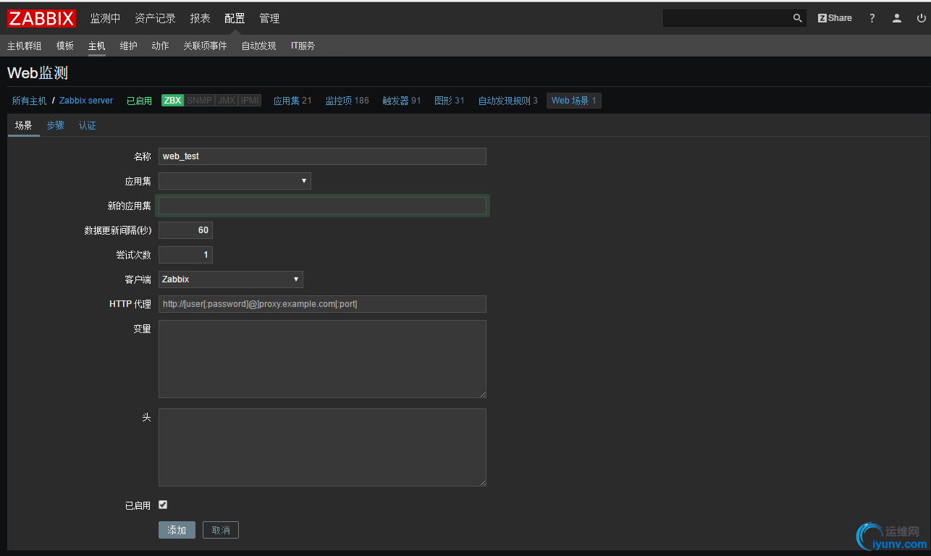
Task: Click inside the 变量 text area
Action: point(322,359)
